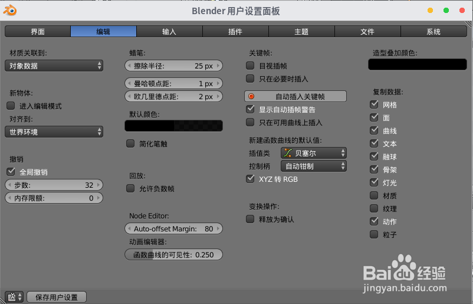Click the 保存用户设置 button
This screenshot has width=473, height=304.
(x=57, y=297)
